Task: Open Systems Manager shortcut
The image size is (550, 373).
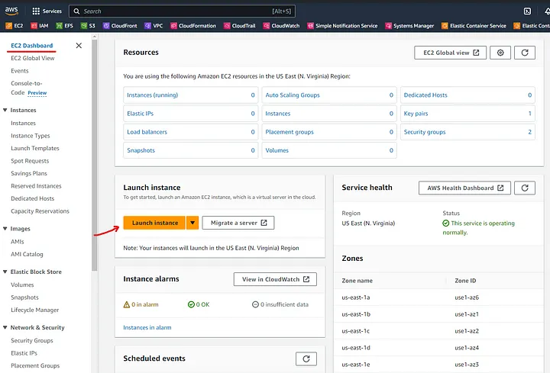Action: (x=409, y=26)
